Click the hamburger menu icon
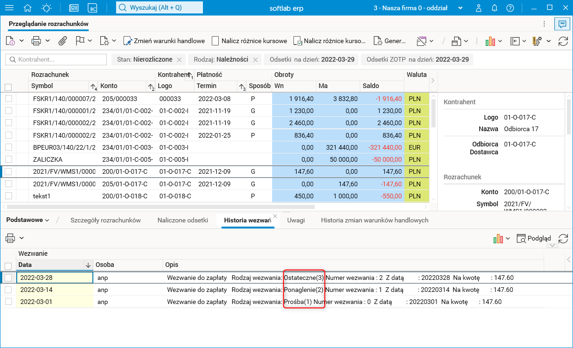The height and width of the screenshot is (348, 573). click(9, 8)
